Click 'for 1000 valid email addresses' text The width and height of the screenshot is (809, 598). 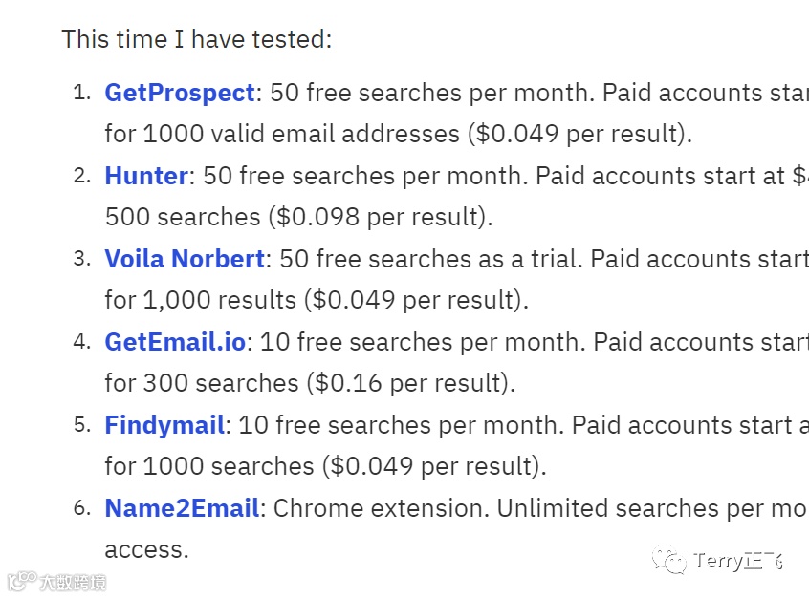[282, 134]
